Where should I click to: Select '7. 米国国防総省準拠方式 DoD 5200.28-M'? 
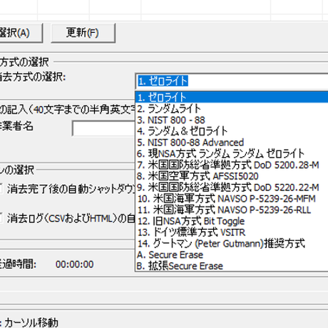(232, 165)
